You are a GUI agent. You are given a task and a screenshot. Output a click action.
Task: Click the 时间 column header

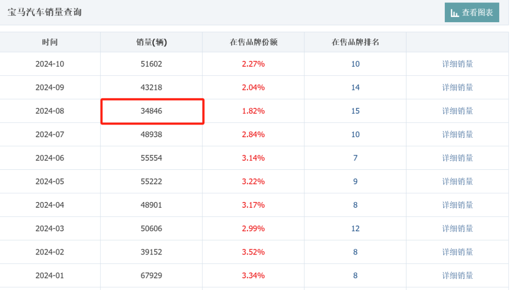pyautogui.click(x=50, y=42)
